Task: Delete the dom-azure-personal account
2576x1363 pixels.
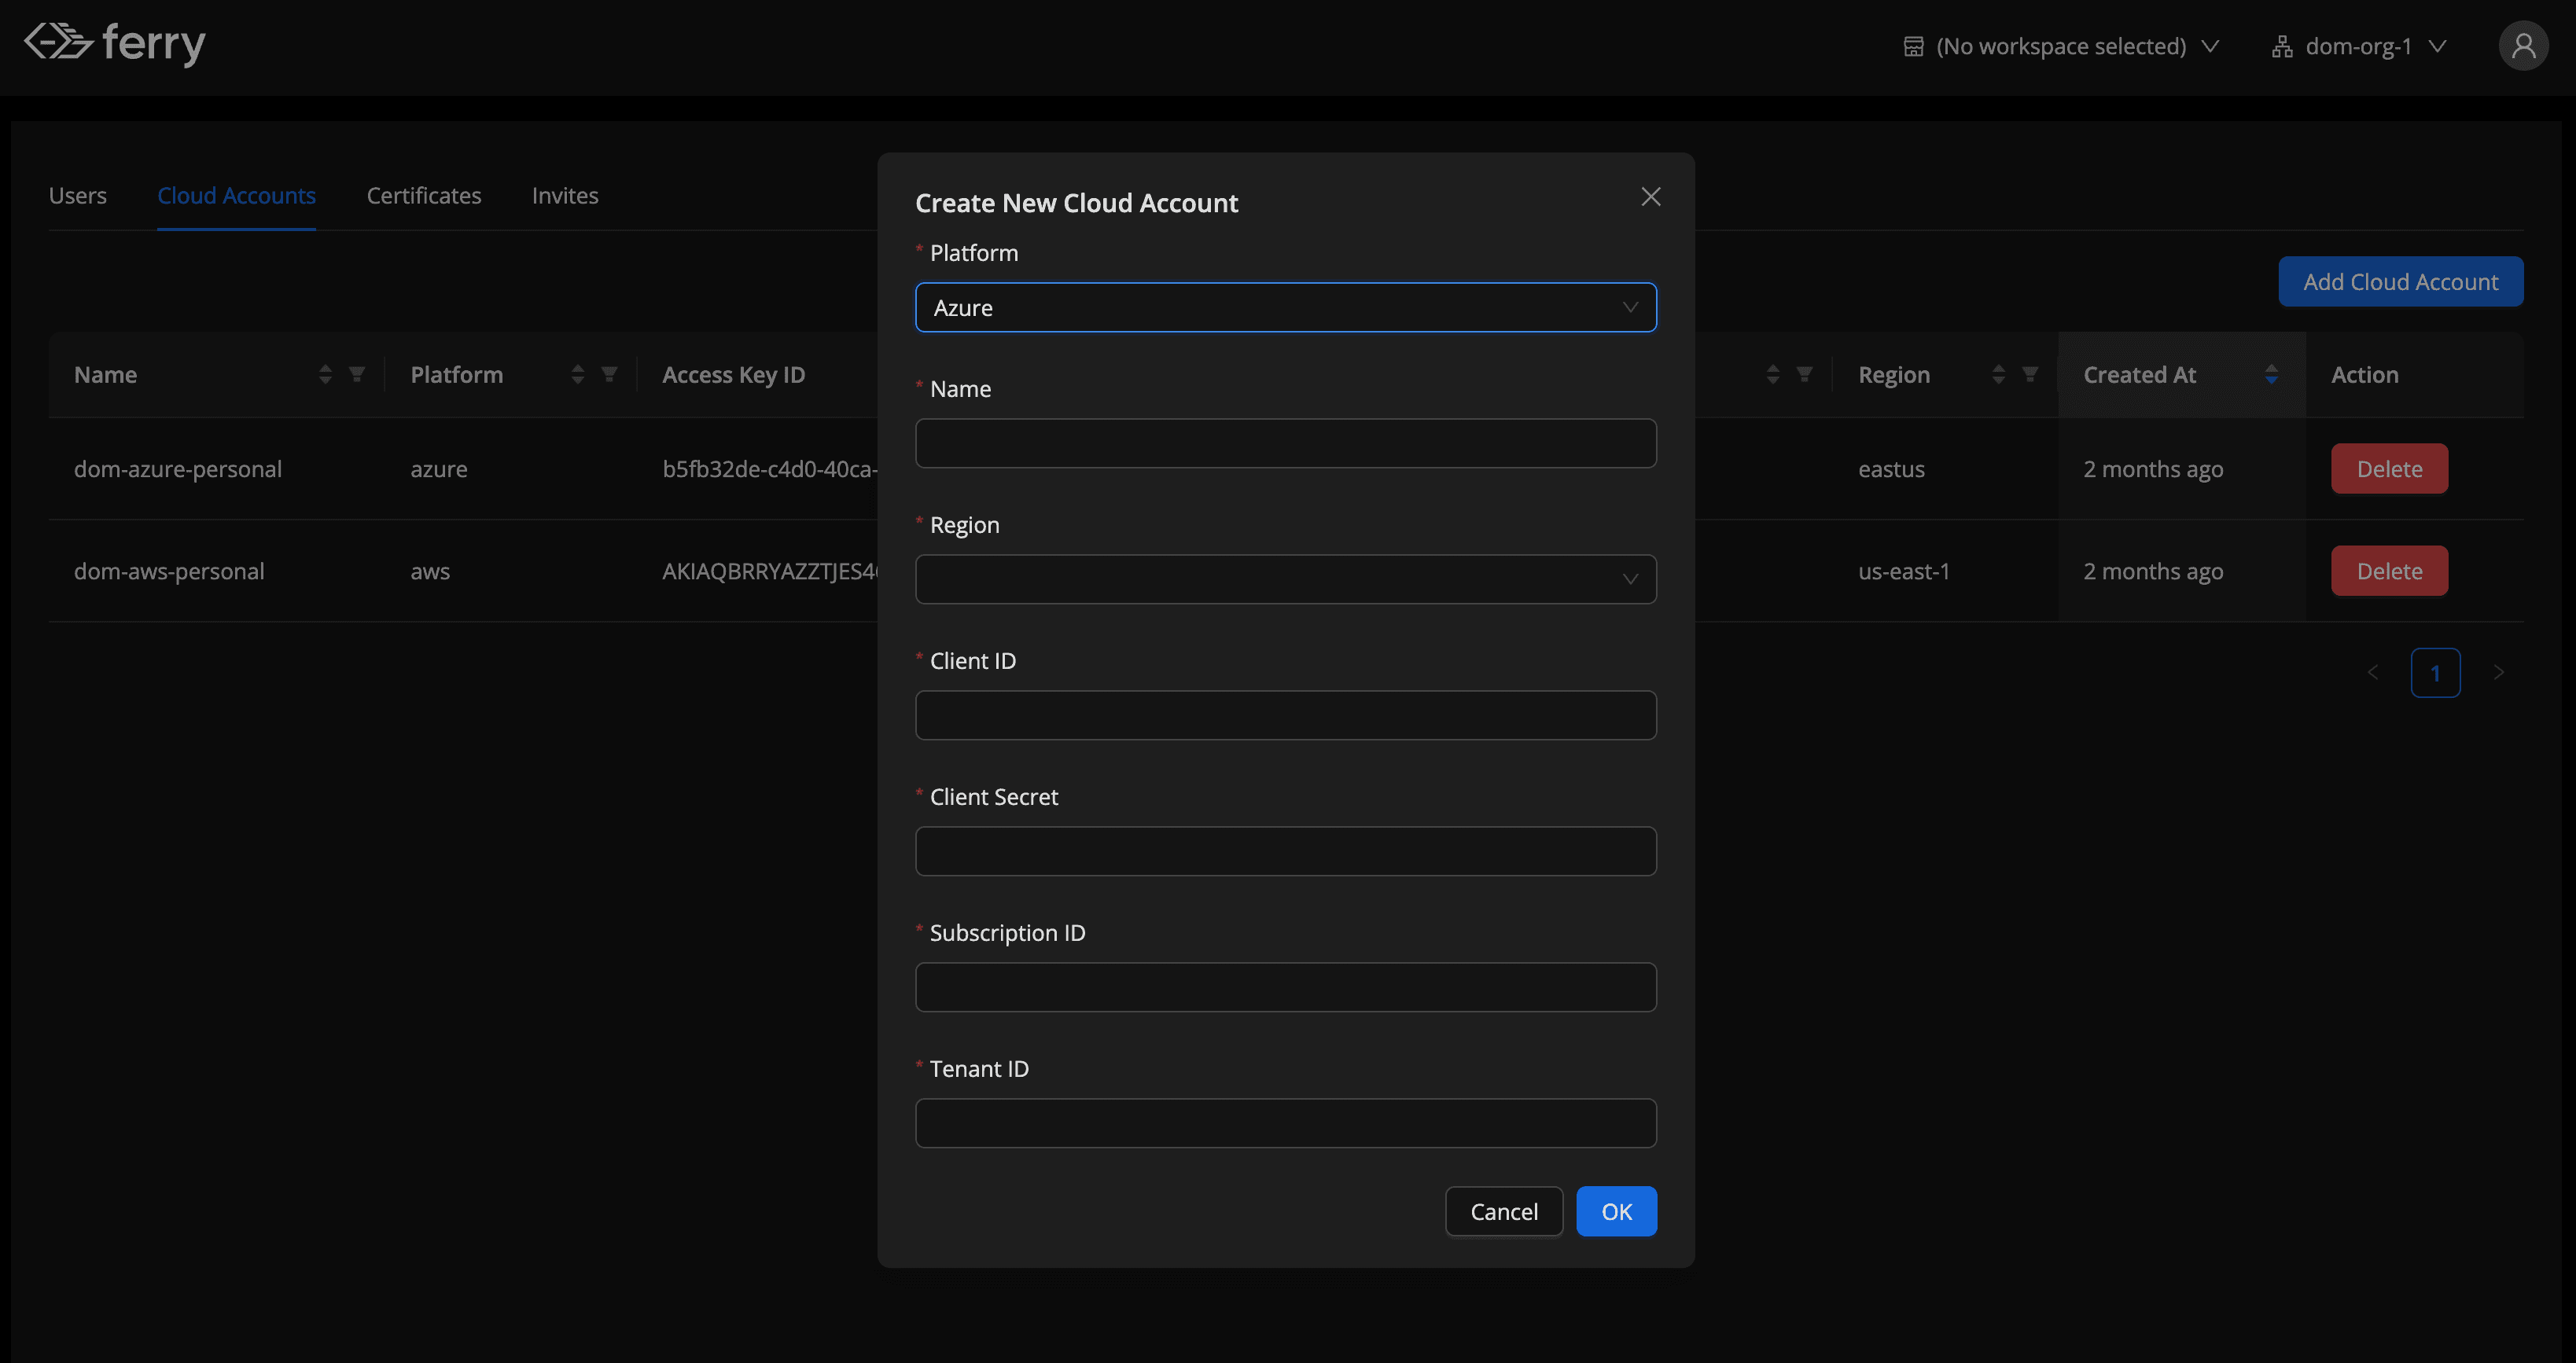Action: pos(2389,469)
